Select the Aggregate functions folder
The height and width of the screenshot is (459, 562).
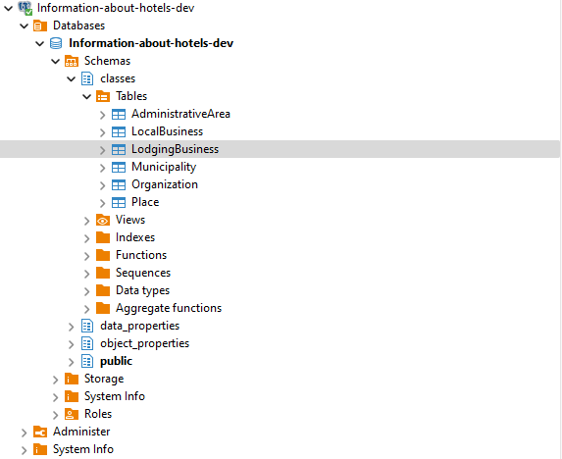pos(169,308)
